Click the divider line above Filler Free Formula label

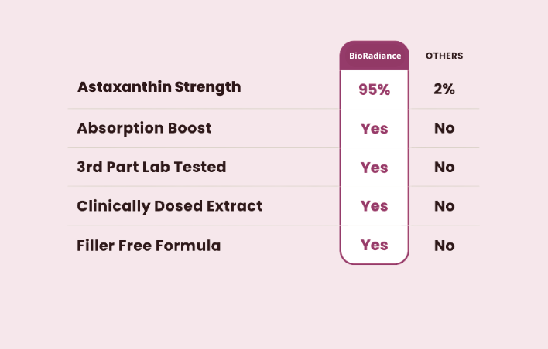coord(201,225)
